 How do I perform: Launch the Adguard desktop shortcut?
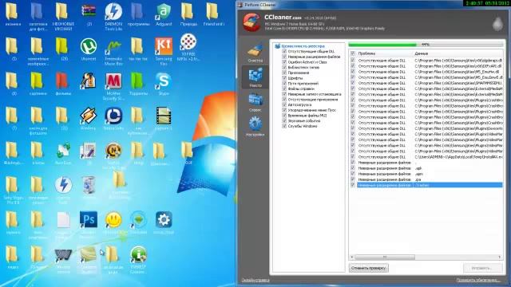[164, 14]
